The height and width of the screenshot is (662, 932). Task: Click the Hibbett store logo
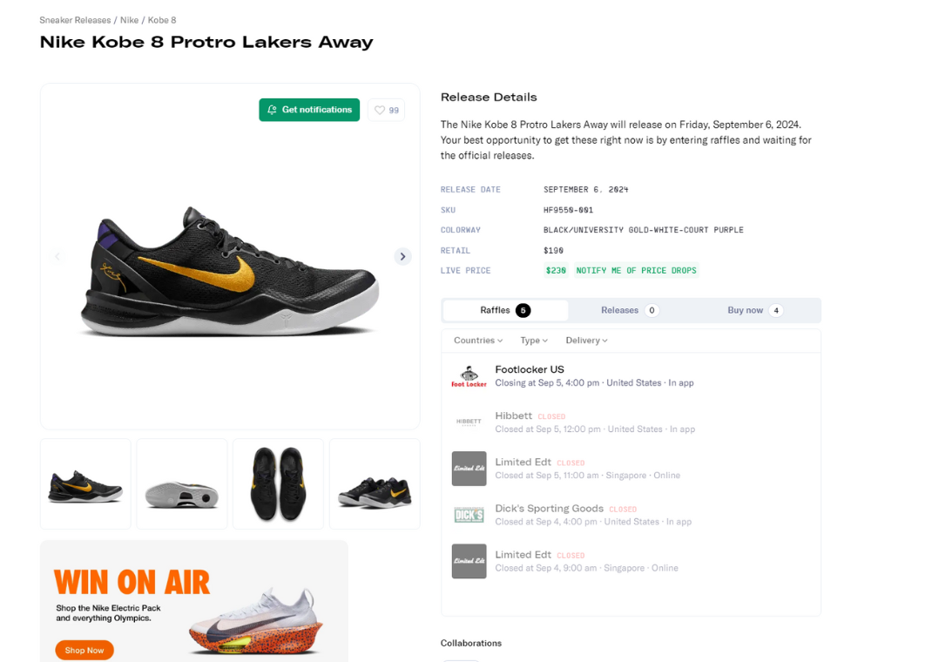[469, 422]
